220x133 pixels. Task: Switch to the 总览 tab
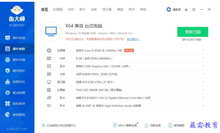(x=44, y=9)
